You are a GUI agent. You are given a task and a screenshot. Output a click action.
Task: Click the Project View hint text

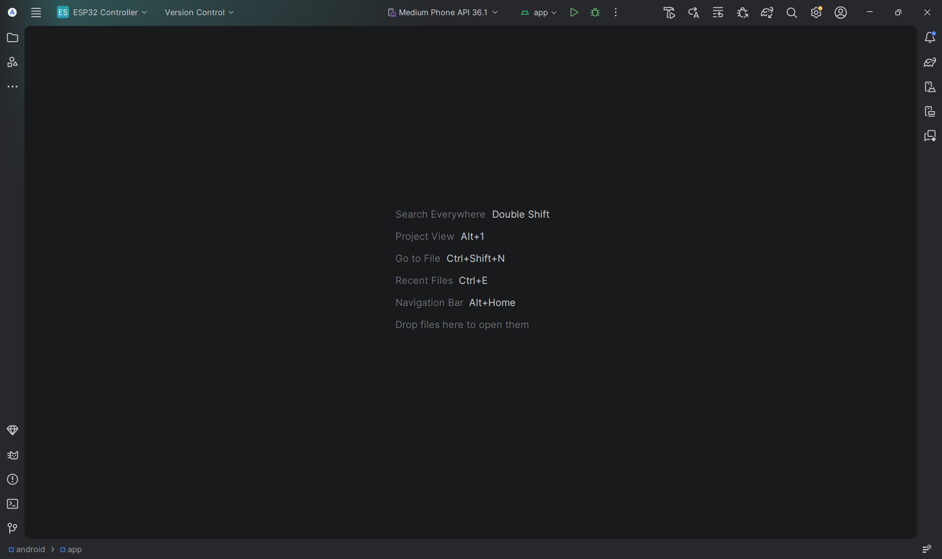pyautogui.click(x=424, y=236)
